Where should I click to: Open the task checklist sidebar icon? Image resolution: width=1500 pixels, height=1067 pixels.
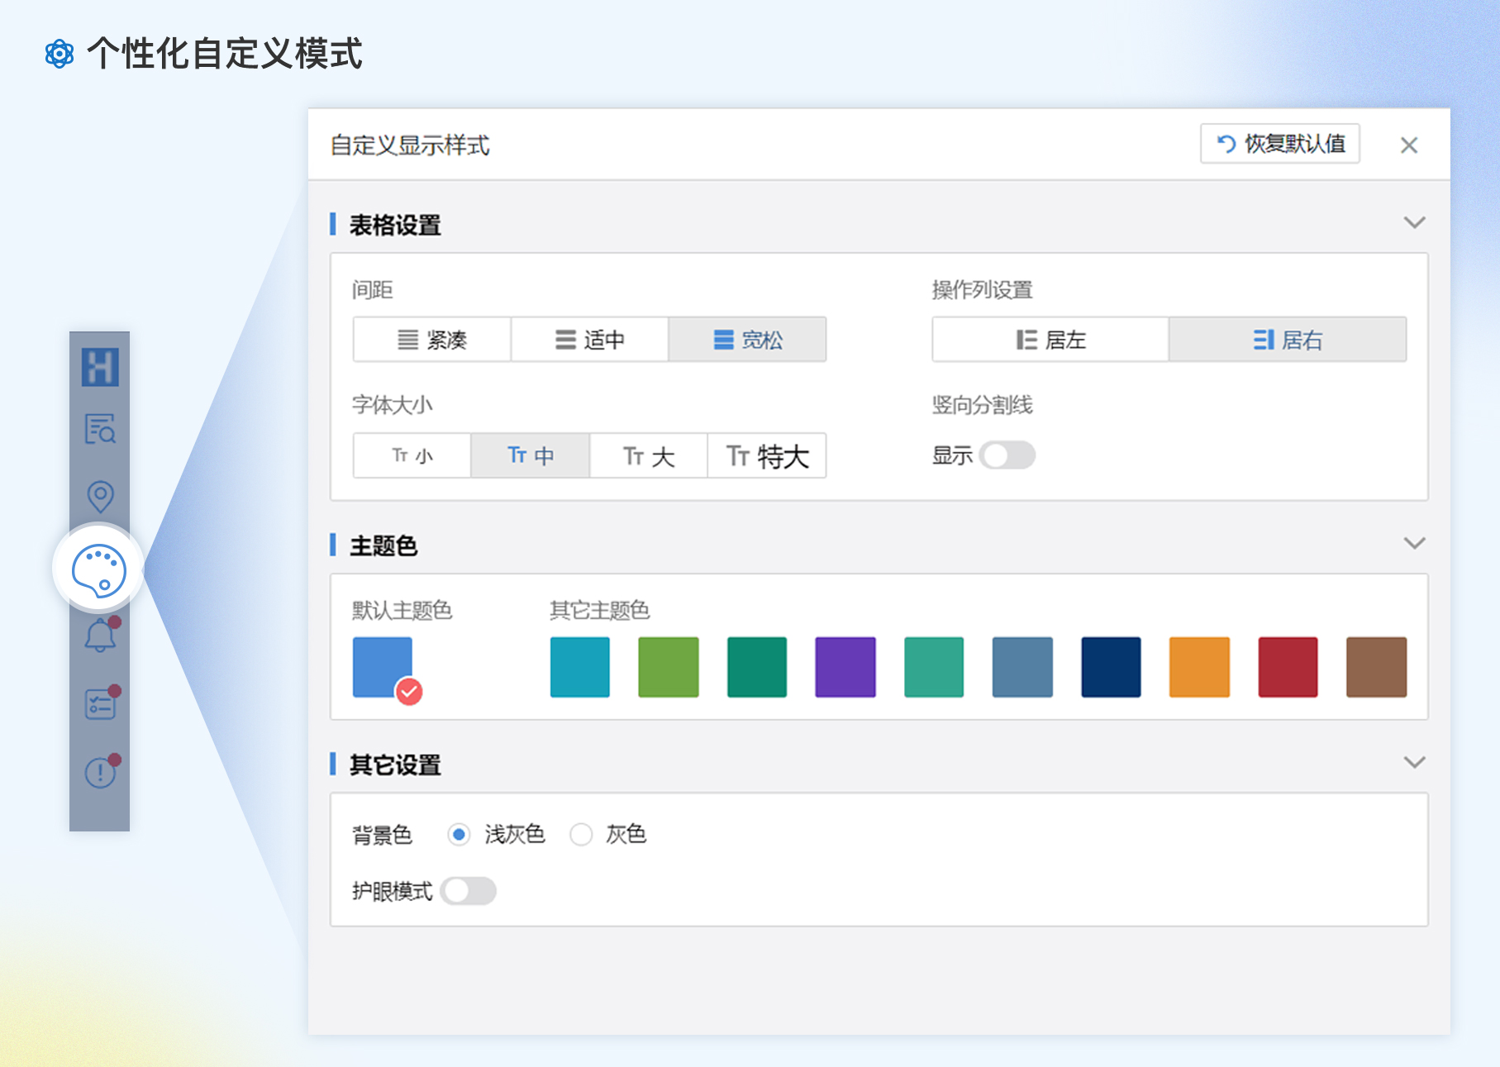pos(100,704)
